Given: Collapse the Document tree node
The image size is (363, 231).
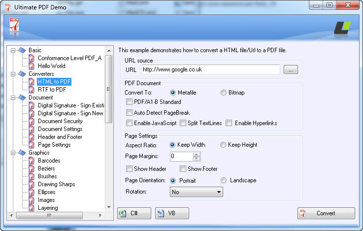Looking at the screenshot, I should [x=13, y=98].
